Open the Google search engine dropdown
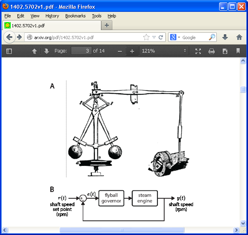248x235 pixels. point(175,38)
